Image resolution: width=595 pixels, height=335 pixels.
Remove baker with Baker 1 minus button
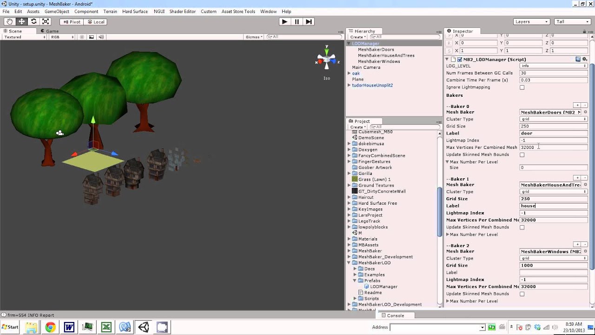coord(584,178)
